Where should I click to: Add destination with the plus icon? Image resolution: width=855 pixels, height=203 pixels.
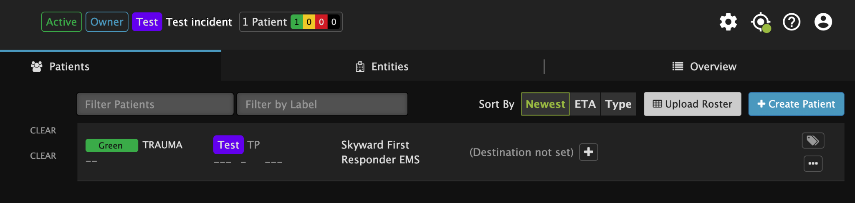(589, 152)
